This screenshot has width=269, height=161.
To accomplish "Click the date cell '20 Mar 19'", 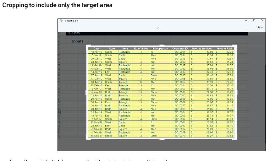I will [x=96, y=59].
